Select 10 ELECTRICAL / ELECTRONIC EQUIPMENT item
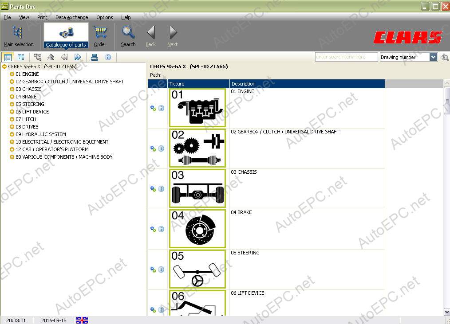This screenshot has height=324, width=450. coord(62,142)
